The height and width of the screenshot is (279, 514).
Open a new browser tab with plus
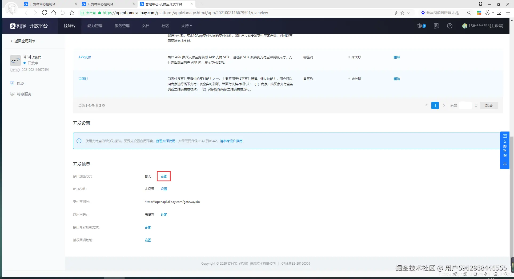coord(201,4)
